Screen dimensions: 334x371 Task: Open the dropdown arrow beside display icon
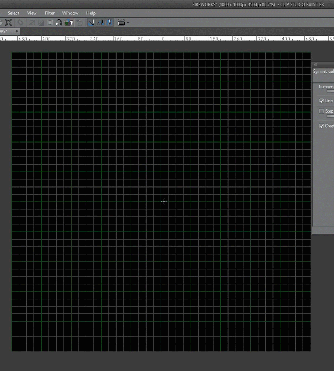[x=128, y=23]
